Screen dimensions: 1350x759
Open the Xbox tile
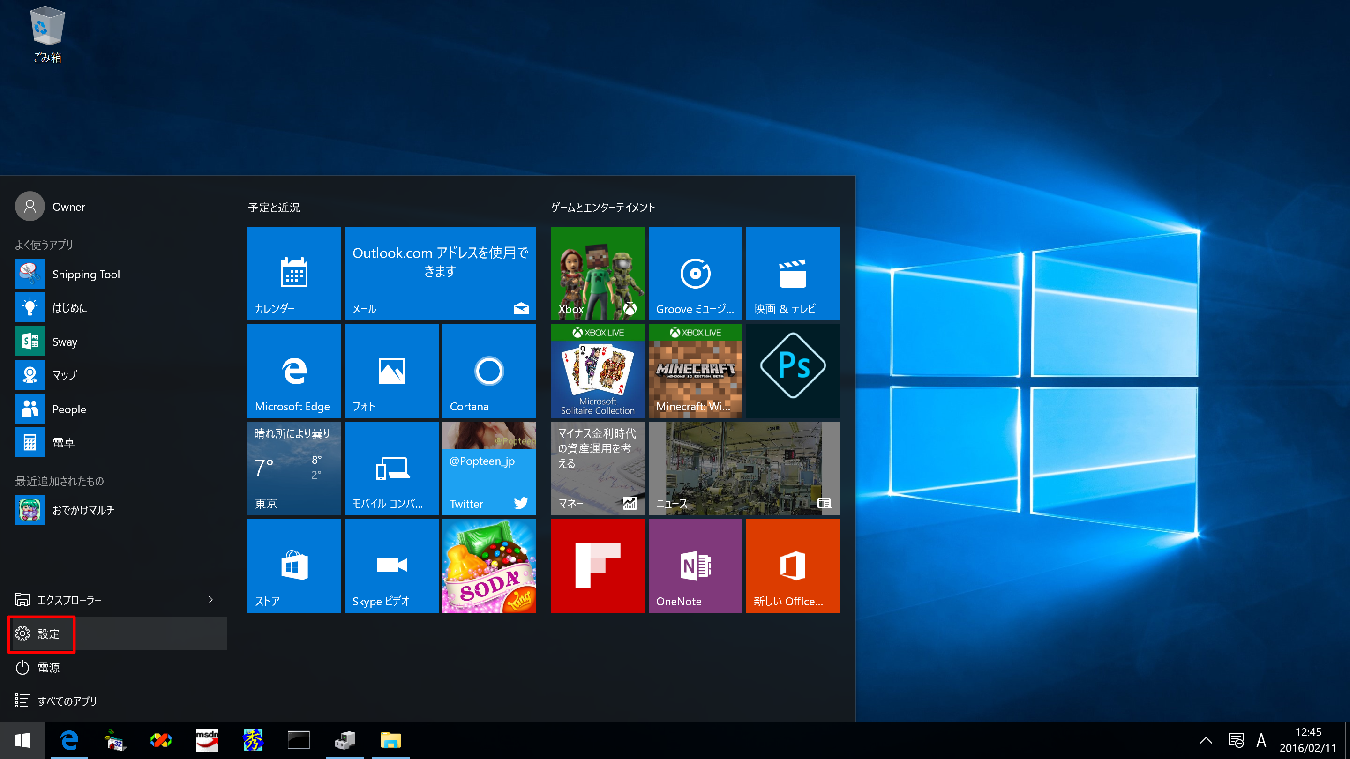pos(598,273)
